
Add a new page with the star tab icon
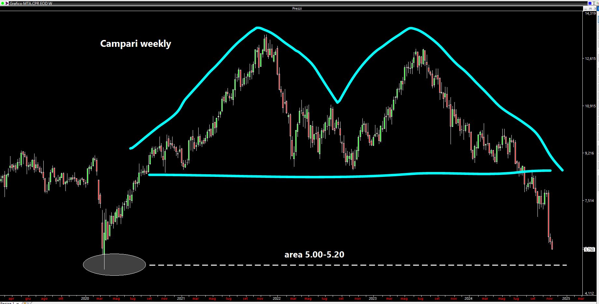point(26,303)
